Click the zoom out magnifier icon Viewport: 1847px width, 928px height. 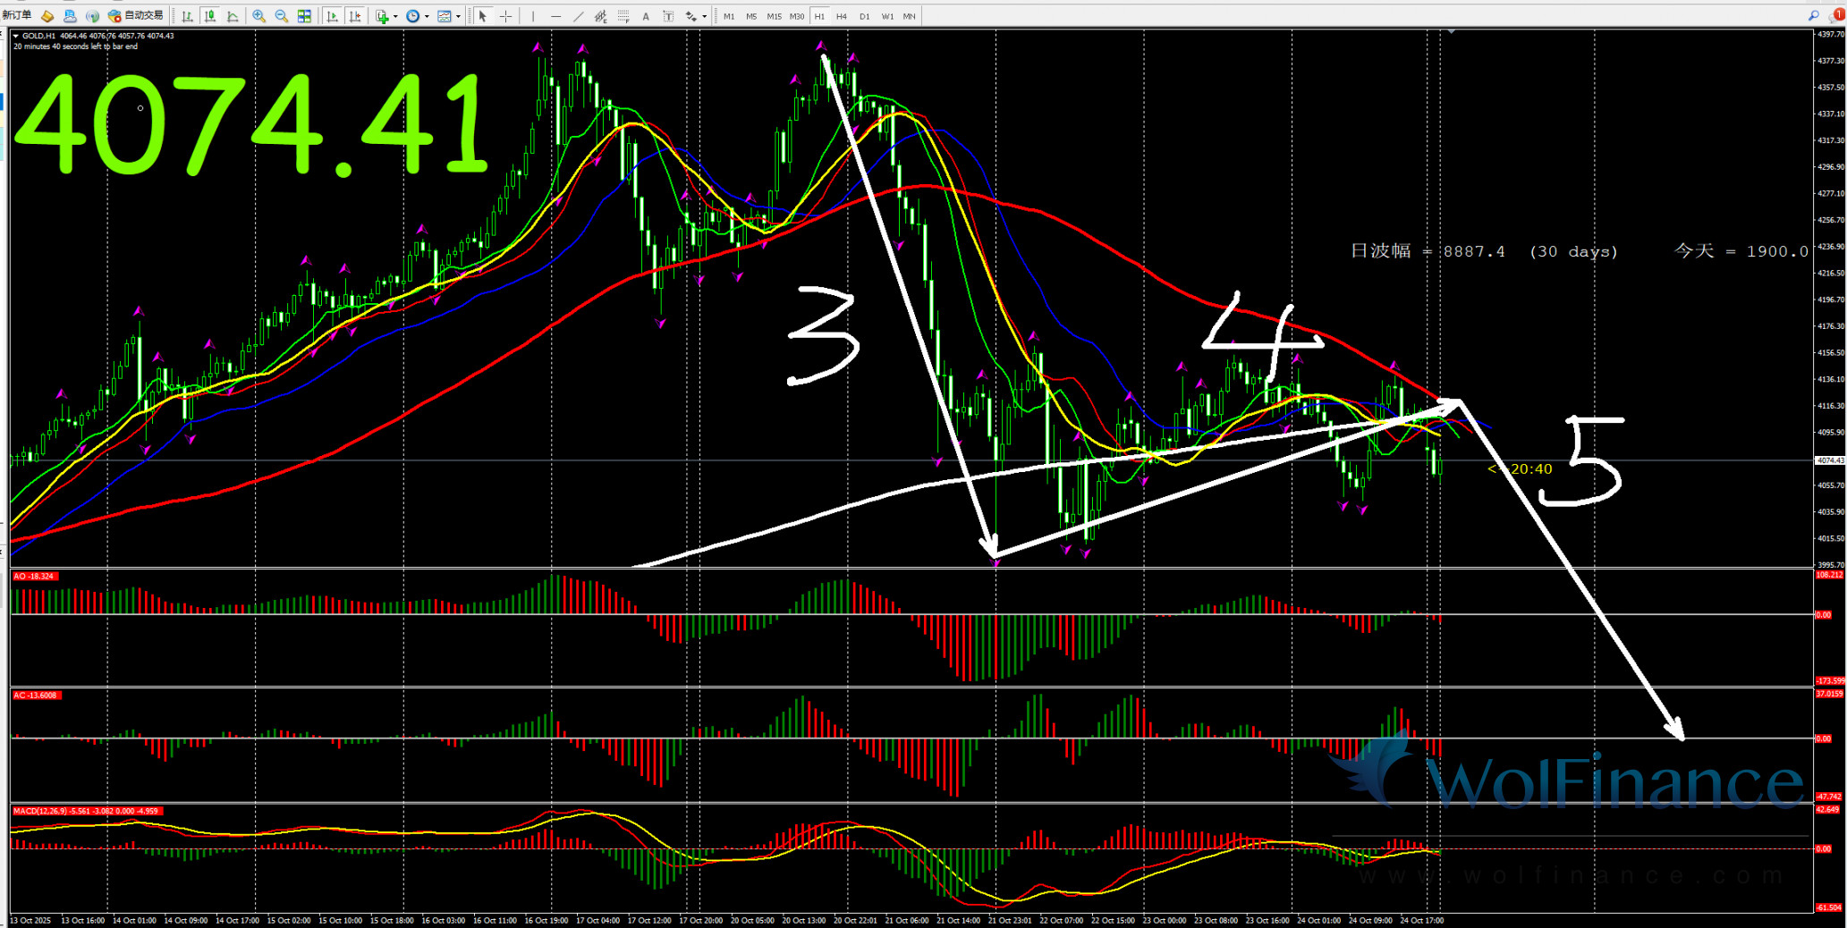pyautogui.click(x=282, y=16)
